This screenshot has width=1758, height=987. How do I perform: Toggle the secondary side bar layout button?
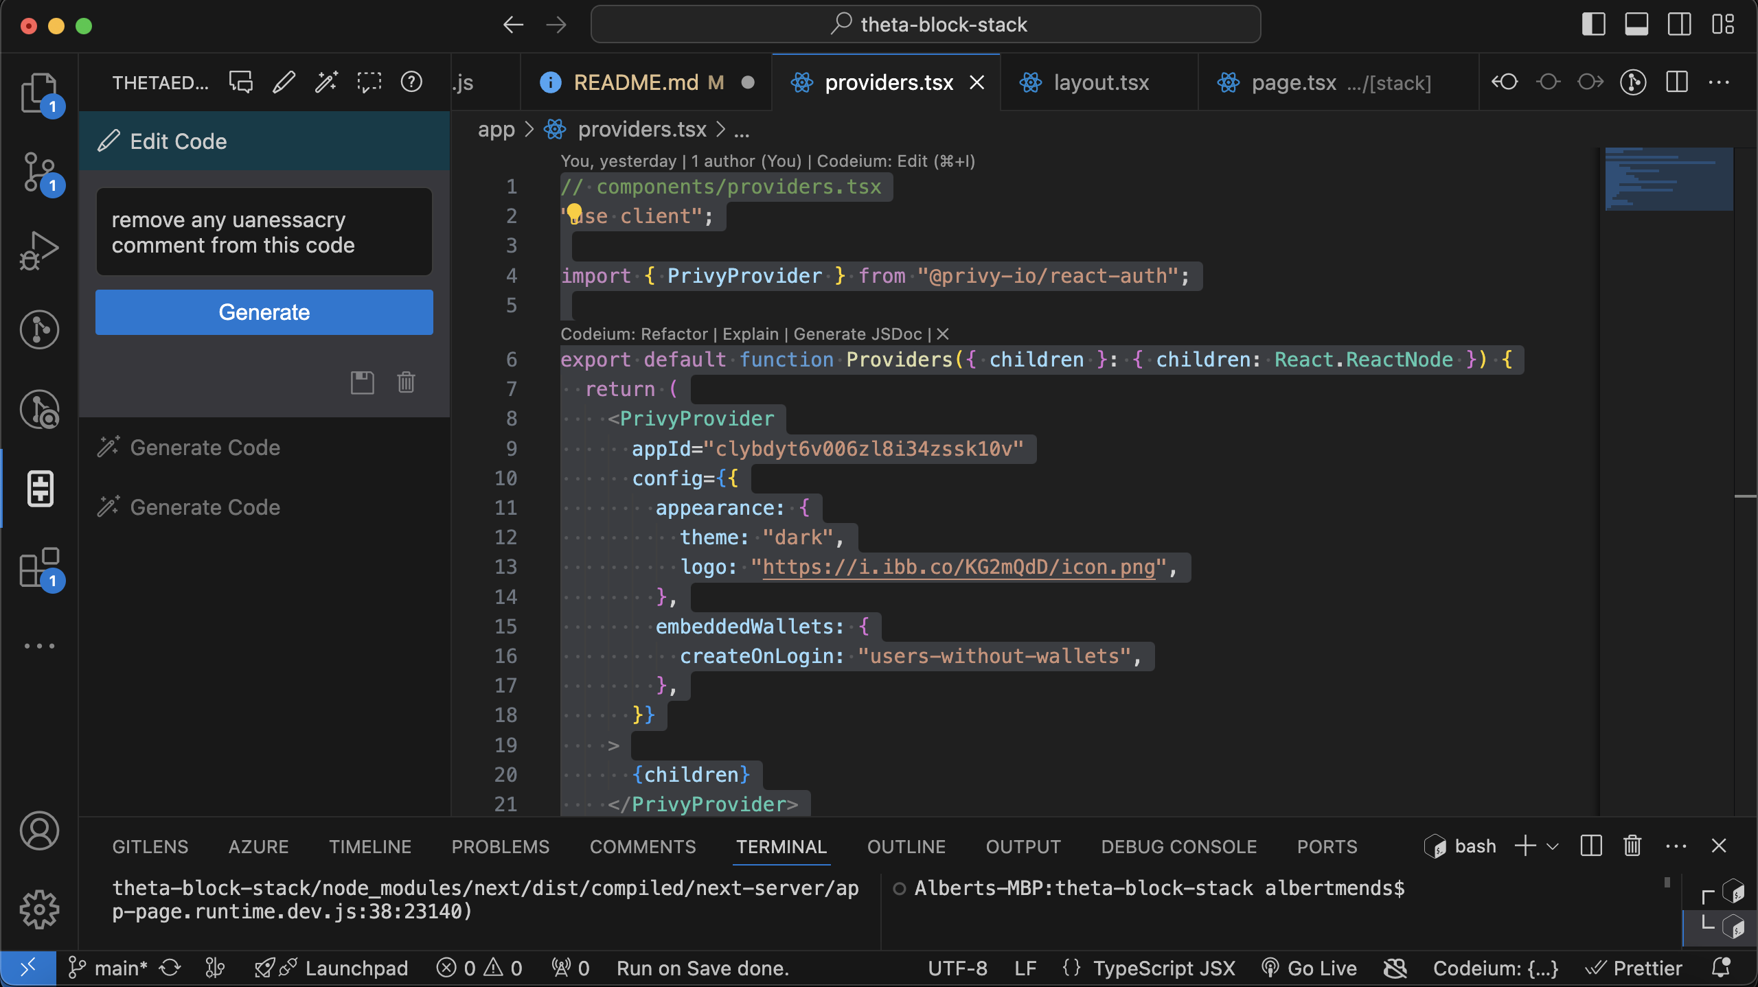[x=1679, y=25]
